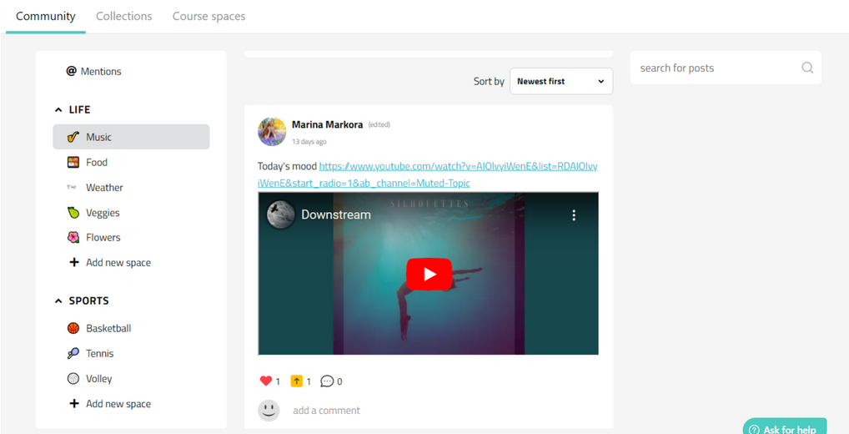Collapse the SPORTS section chevron
849x434 pixels.
(x=58, y=300)
